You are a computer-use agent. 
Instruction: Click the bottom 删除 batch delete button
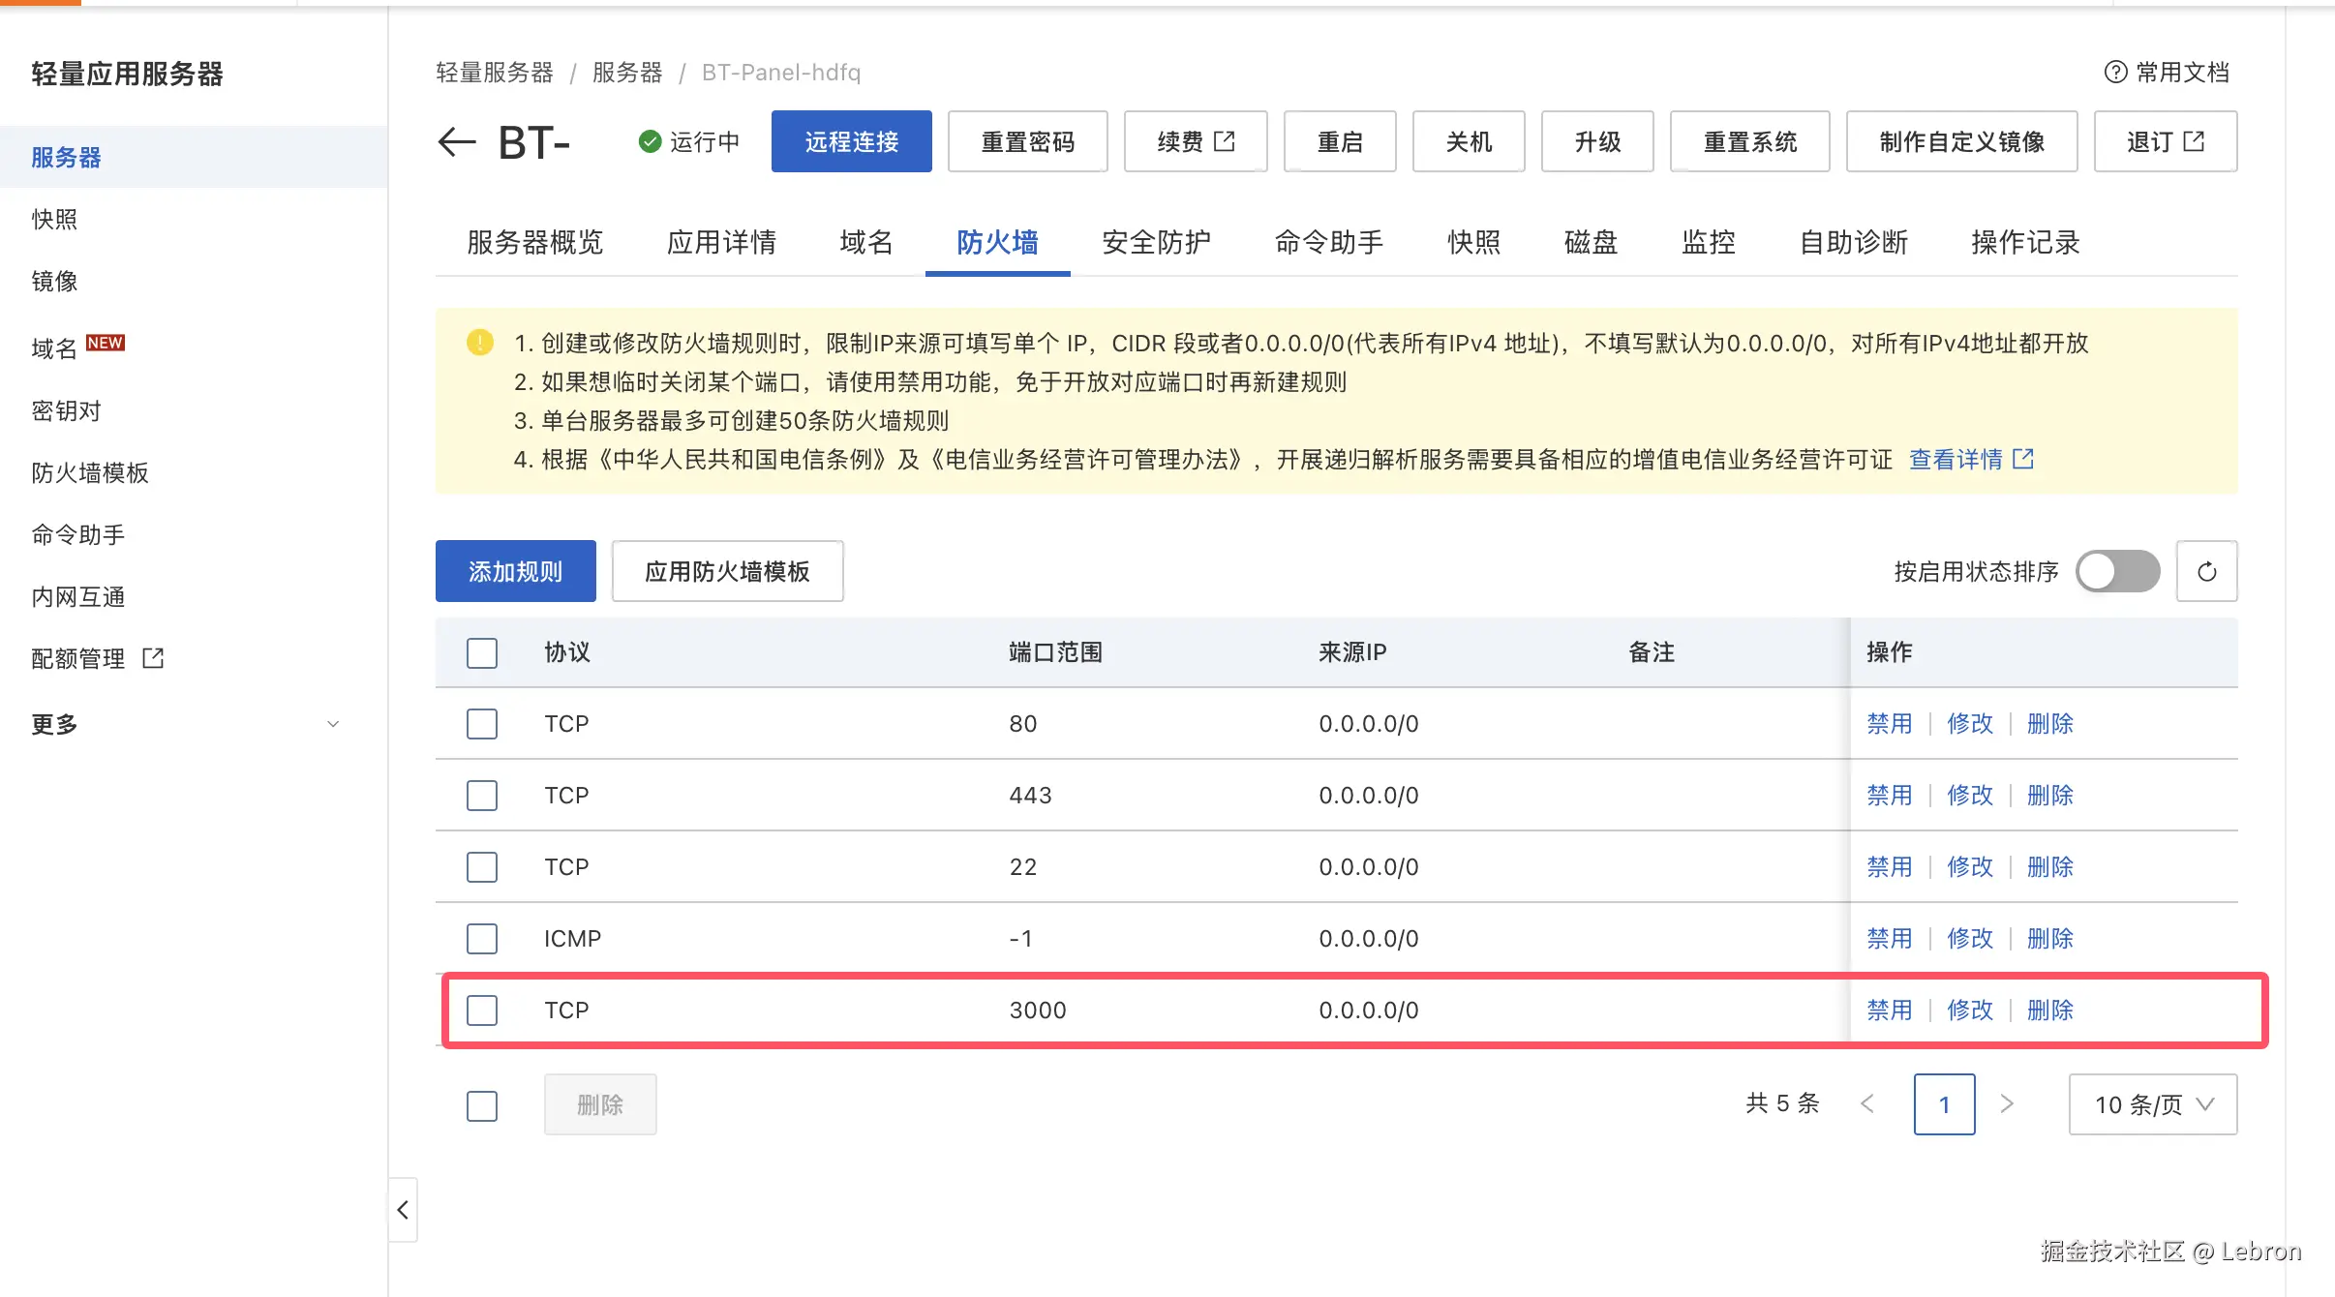(600, 1103)
